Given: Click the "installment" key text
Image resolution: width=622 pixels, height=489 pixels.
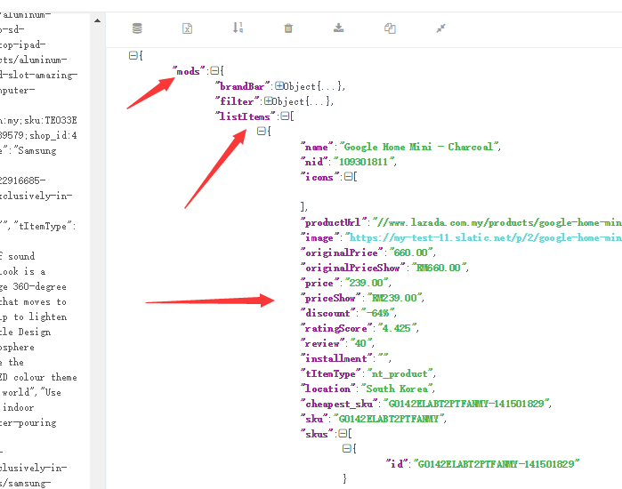Looking at the screenshot, I should (x=336, y=358).
